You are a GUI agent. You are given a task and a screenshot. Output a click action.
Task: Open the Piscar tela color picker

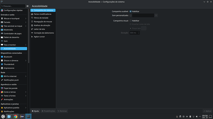click(144, 28)
